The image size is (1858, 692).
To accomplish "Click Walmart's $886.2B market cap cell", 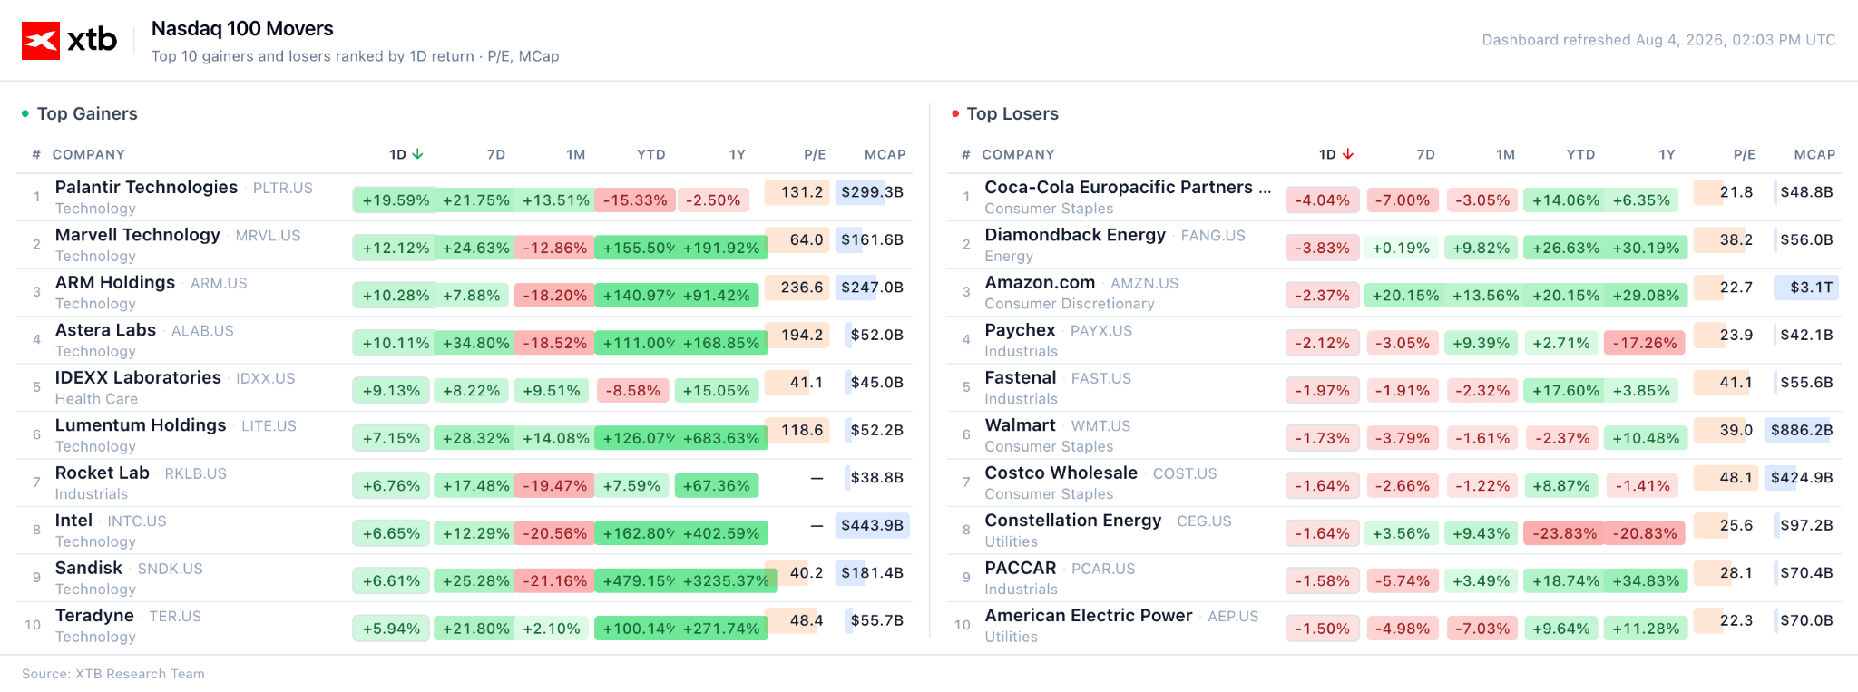I will click(1802, 430).
